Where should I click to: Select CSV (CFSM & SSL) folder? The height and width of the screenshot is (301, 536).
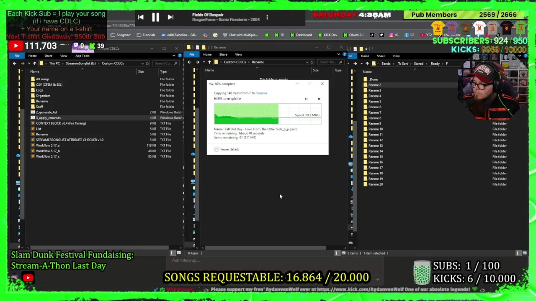pos(49,84)
